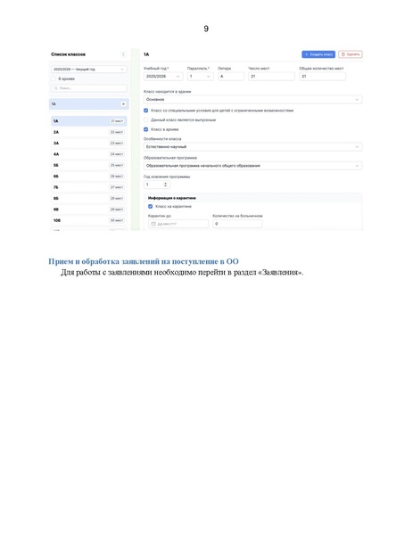Screen dimensions: 413x534
Task: Click the Число мест input field
Action: point(271,77)
